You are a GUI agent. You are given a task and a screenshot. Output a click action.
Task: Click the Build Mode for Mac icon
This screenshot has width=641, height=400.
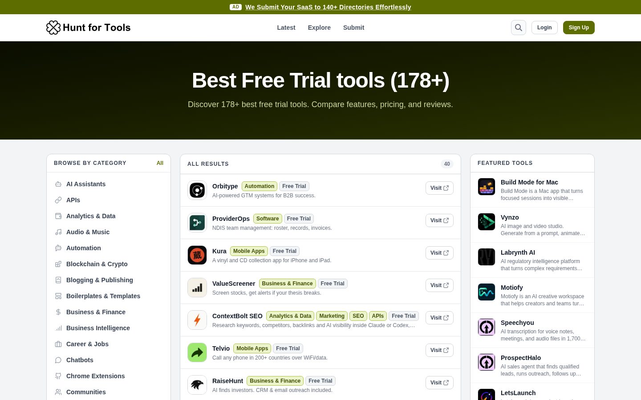tap(487, 187)
